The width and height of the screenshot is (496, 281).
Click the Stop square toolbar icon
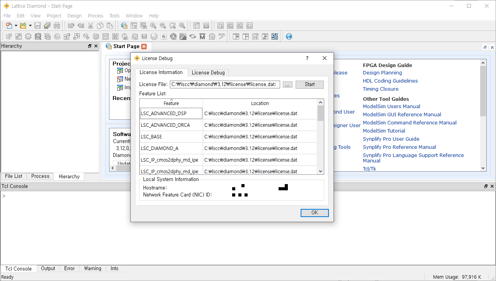click(250, 26)
